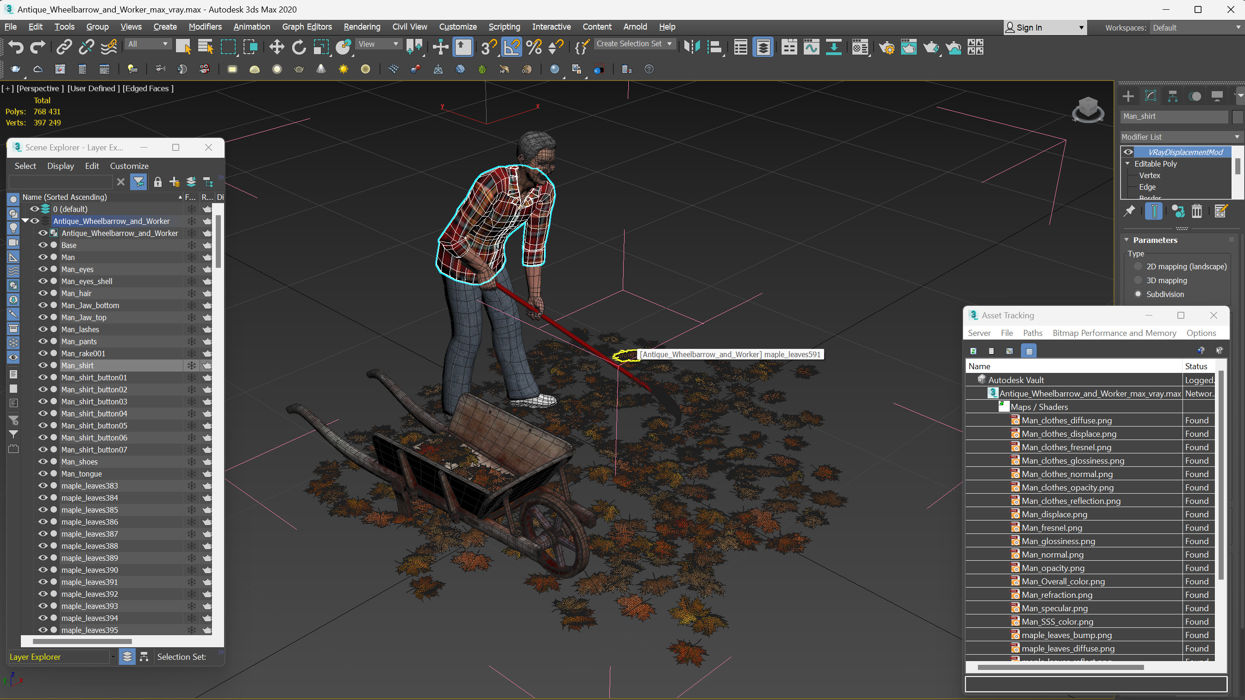Click the Bitmap Performance and Memory menu
The height and width of the screenshot is (700, 1245).
click(x=1114, y=333)
